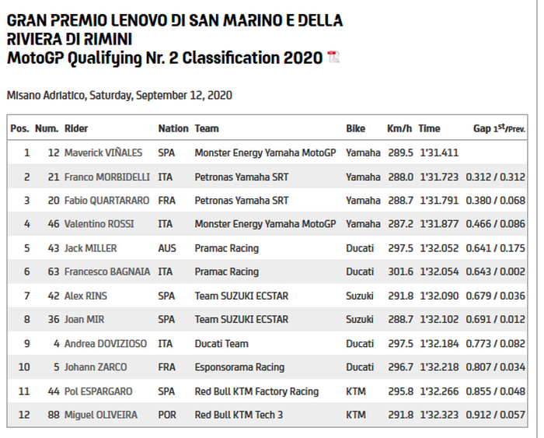Click rider name Maverick VIÑALES
Screen dimensions: 544x438
point(103,152)
